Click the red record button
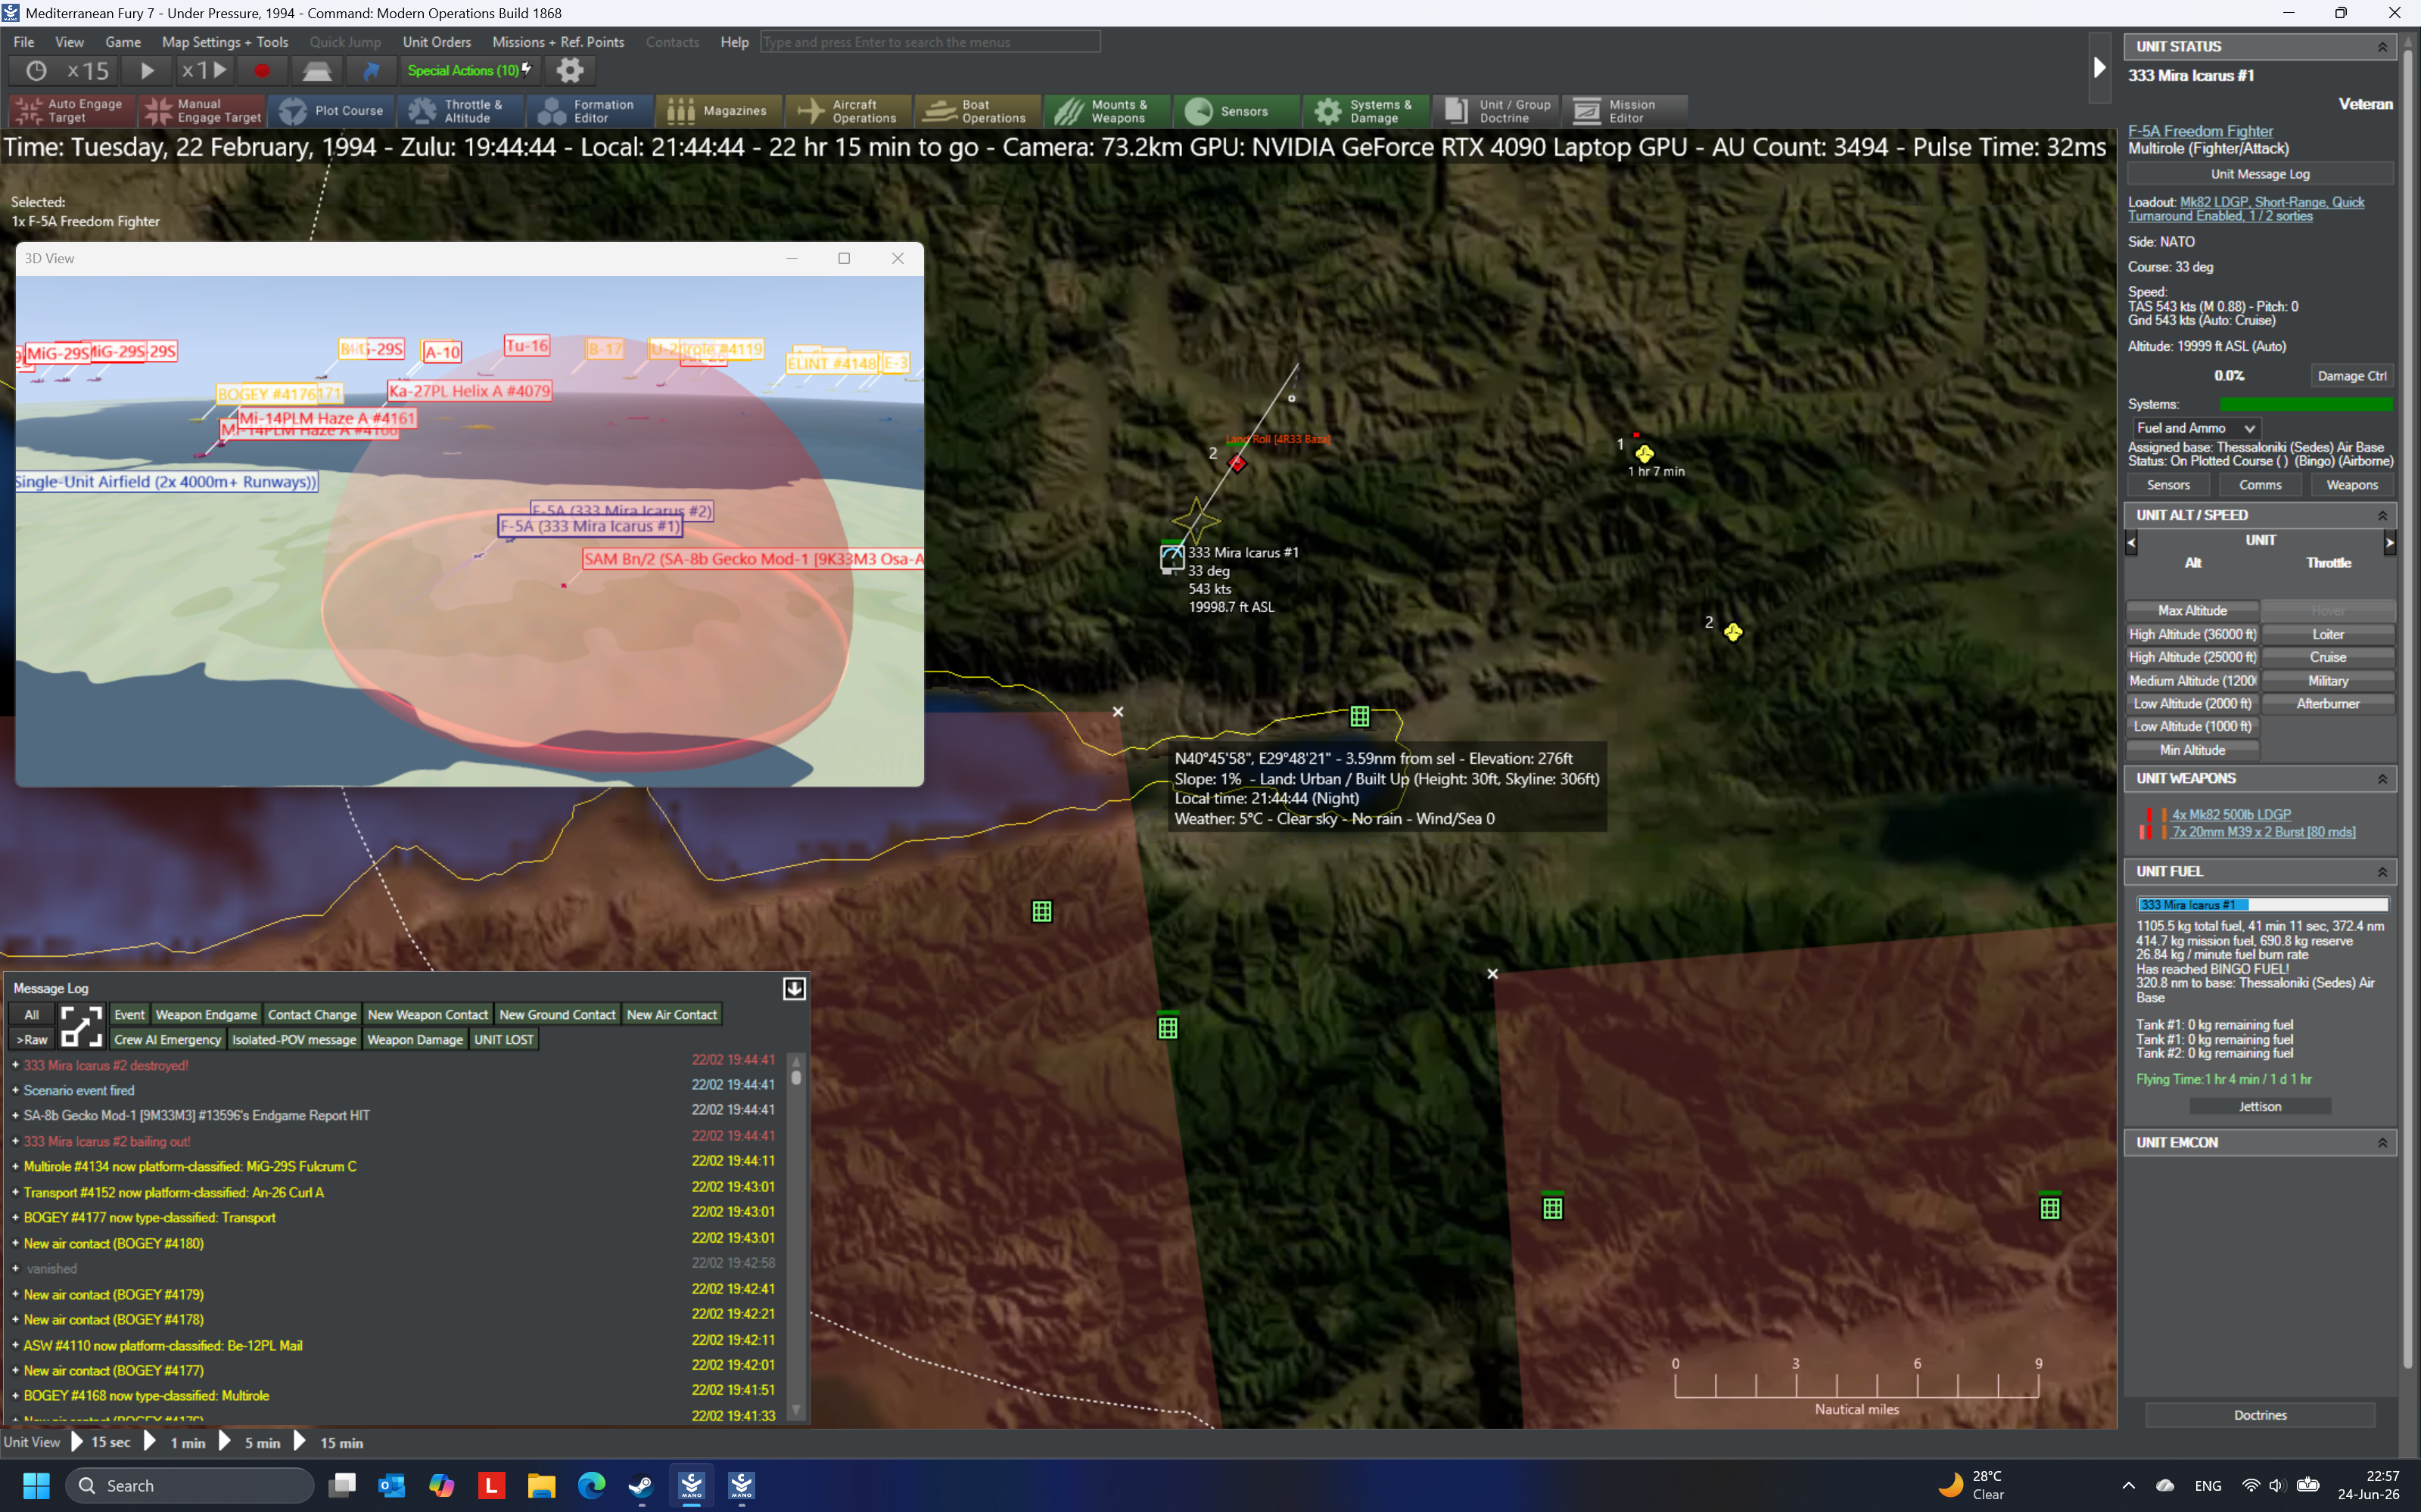The image size is (2421, 1512). pos(262,71)
